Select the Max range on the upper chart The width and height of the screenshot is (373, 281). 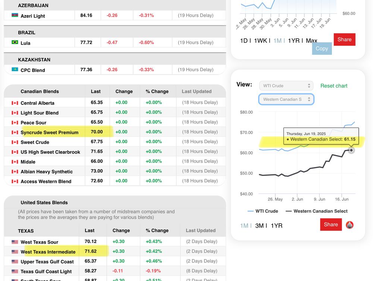(311, 41)
